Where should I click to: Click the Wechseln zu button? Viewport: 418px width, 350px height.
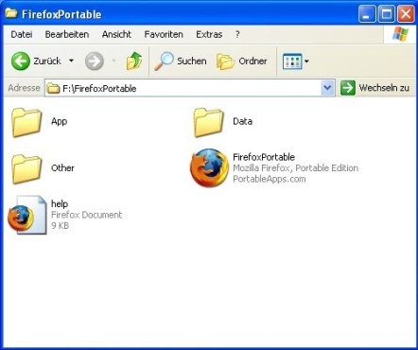pyautogui.click(x=374, y=88)
